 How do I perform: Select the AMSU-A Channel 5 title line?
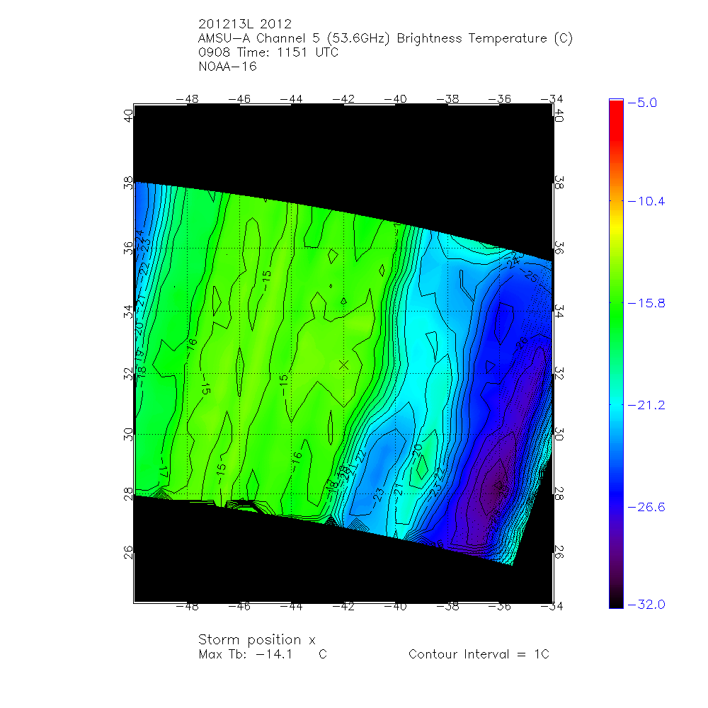coord(386,39)
